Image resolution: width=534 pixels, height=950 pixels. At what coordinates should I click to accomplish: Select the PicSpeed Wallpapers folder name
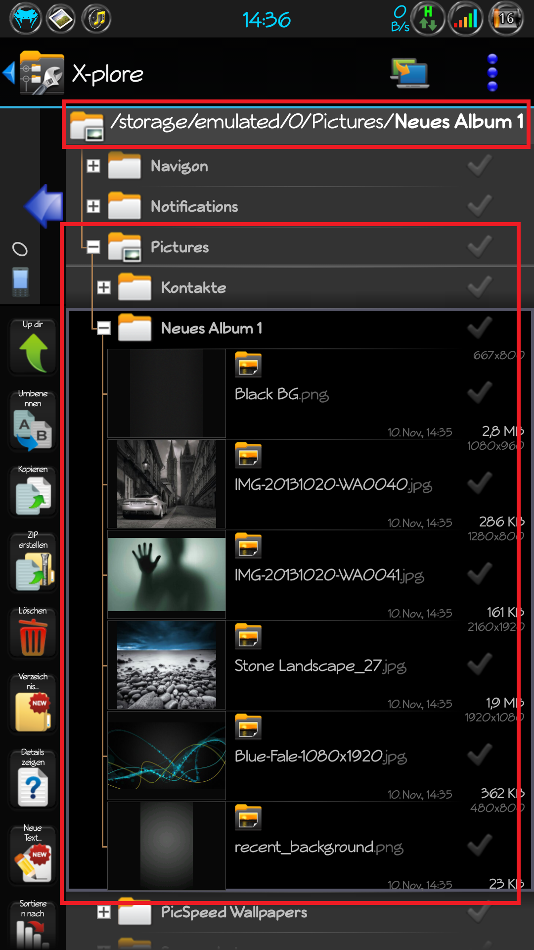[234, 912]
